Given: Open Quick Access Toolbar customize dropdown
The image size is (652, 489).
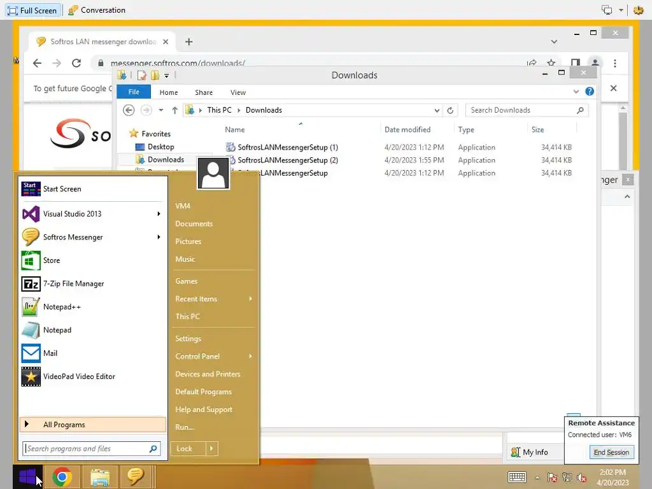Looking at the screenshot, I should pyautogui.click(x=166, y=75).
